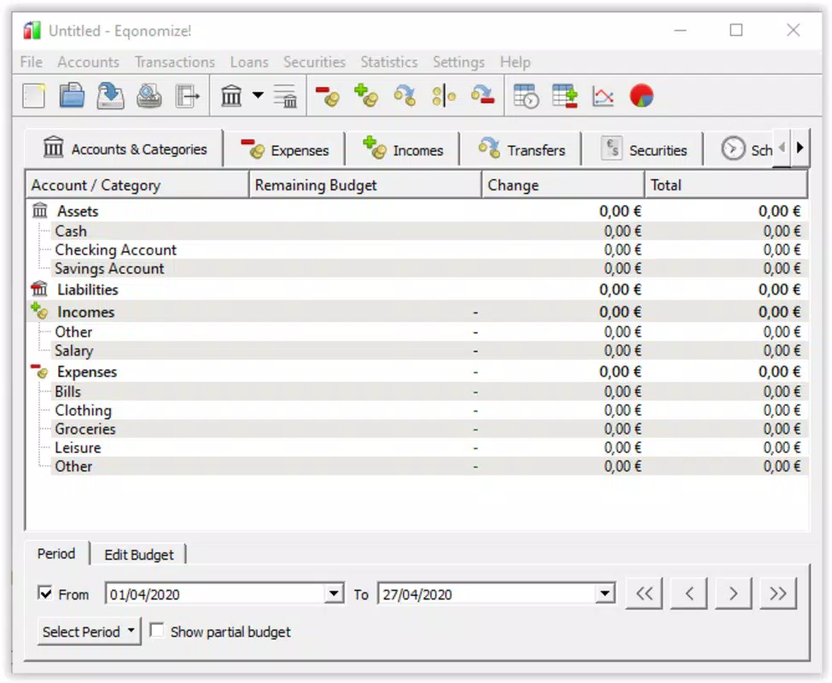Click the document-with-arrow export toolbar icon

(x=187, y=96)
